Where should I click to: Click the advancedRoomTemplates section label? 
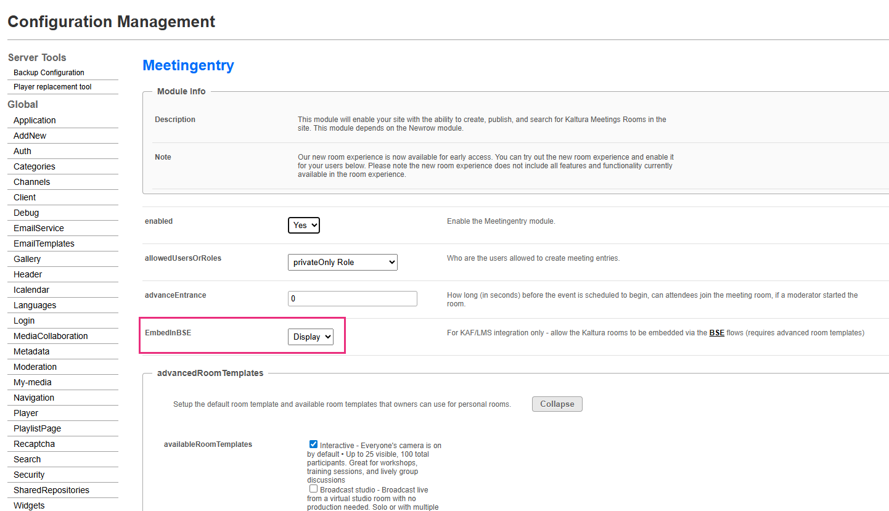click(210, 373)
